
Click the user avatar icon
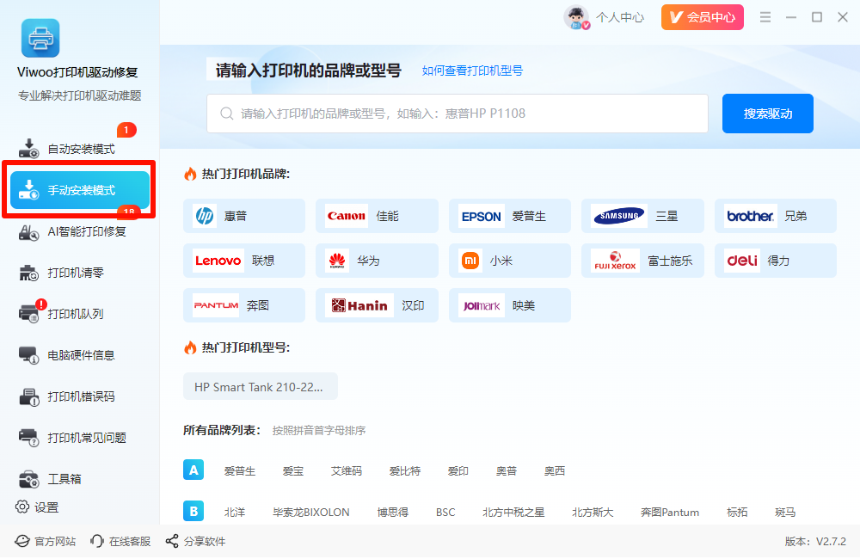[576, 17]
